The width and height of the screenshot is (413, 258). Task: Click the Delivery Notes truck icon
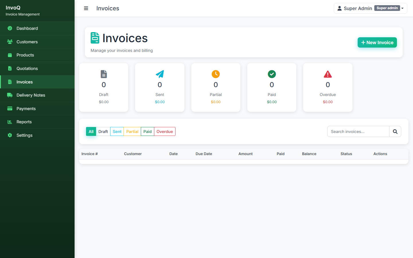10,95
